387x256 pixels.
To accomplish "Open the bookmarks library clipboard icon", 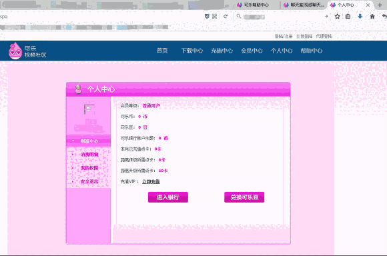I will pos(348,16).
